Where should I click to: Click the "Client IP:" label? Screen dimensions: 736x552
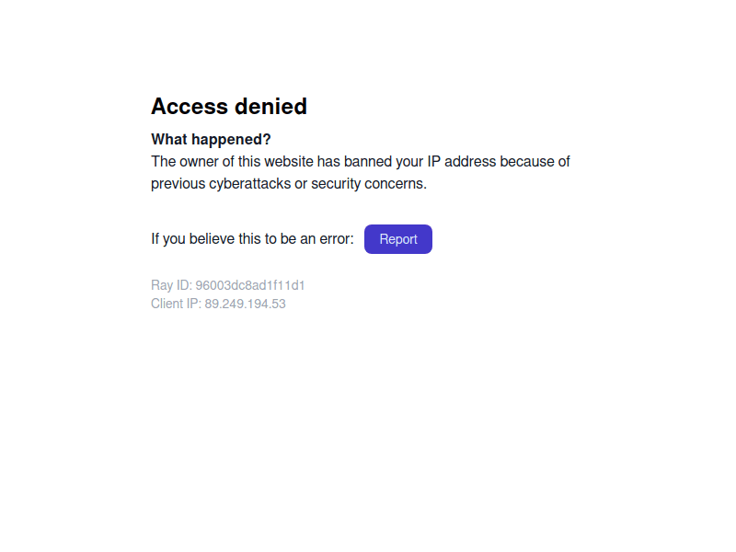(176, 304)
